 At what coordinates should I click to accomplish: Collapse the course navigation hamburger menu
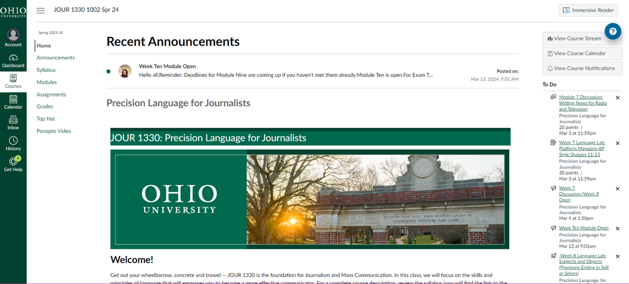40,11
